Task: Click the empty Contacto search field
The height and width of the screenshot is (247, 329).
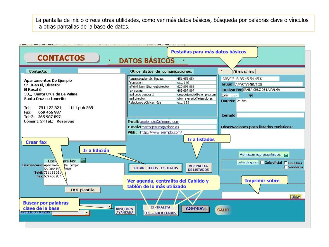Action: 99,71
